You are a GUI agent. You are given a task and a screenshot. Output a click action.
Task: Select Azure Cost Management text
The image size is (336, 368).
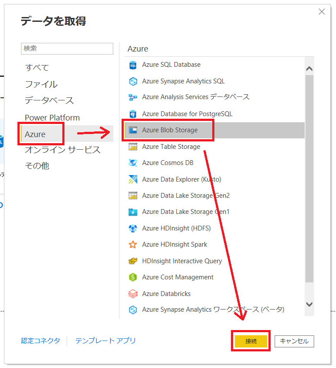tap(178, 277)
